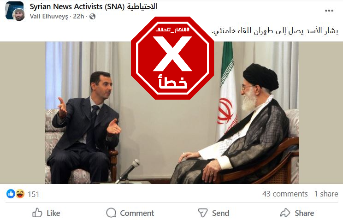Viewport: 343px width, 220px height.
Task: Open the three-dot post options menu
Action: tap(329, 11)
